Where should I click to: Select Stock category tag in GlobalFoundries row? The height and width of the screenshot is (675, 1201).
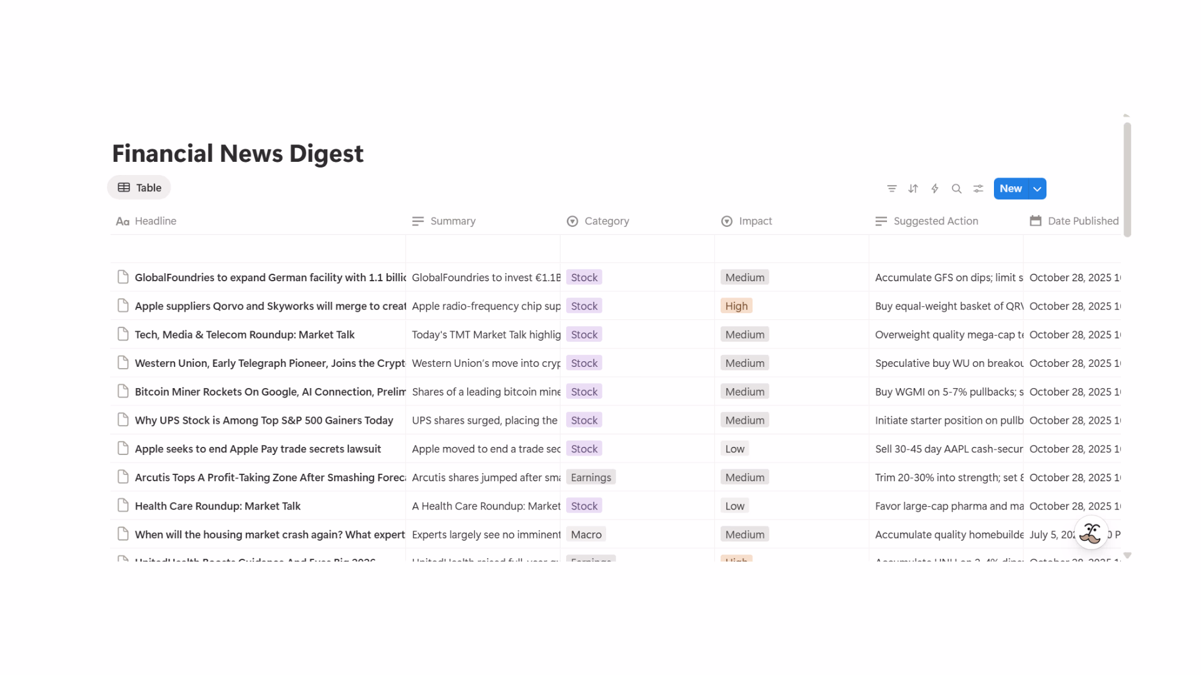pos(584,277)
